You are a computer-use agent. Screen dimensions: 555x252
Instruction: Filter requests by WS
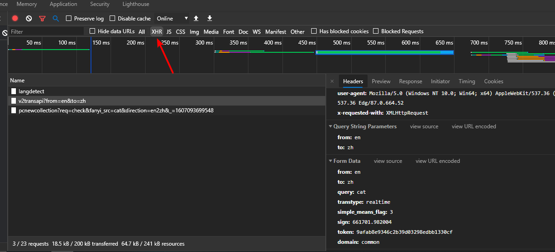(x=257, y=32)
